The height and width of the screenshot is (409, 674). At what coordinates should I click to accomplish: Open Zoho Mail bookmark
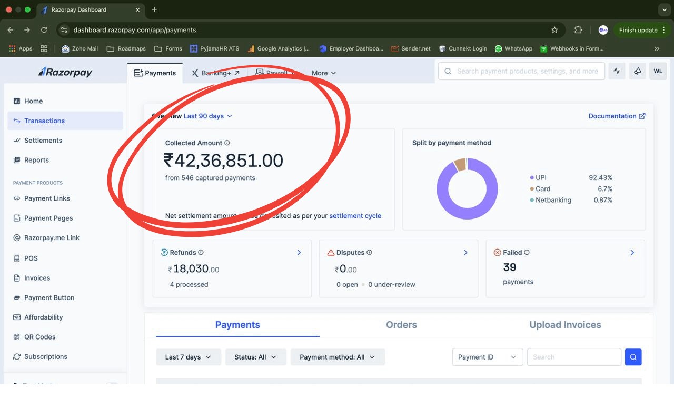[x=80, y=48]
